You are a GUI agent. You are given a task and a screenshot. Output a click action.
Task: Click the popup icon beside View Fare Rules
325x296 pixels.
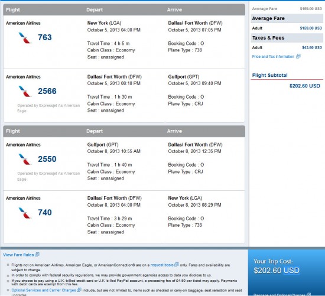[x=37, y=254]
